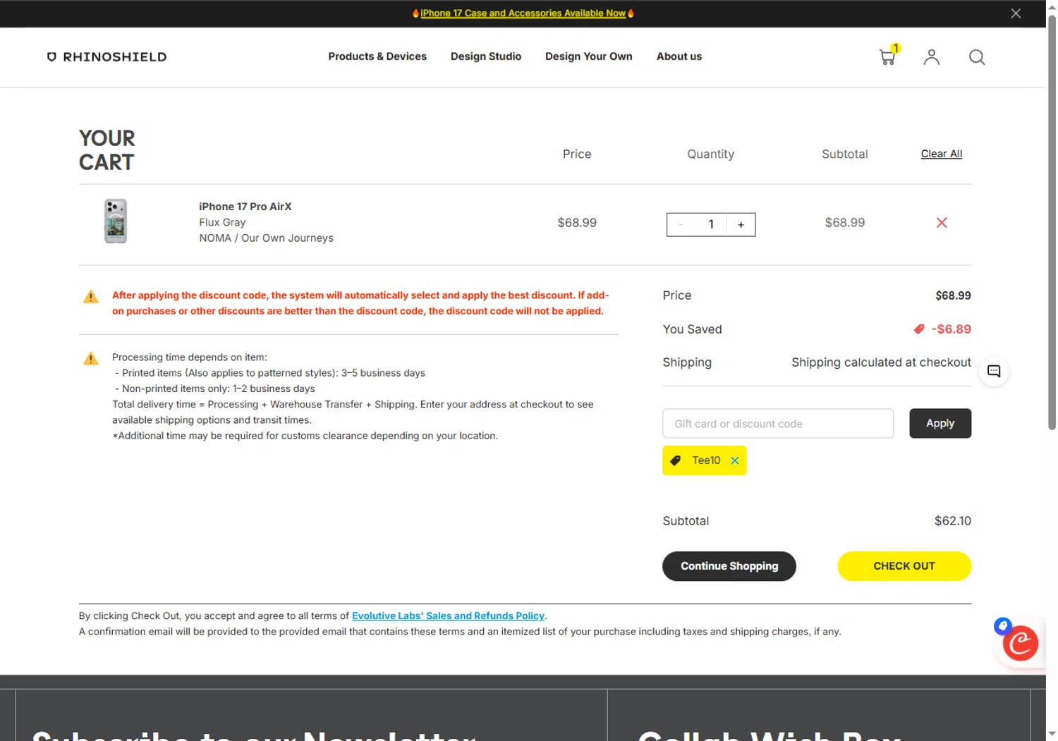Click the Flux Gray color text
The image size is (1058, 741).
pos(222,222)
